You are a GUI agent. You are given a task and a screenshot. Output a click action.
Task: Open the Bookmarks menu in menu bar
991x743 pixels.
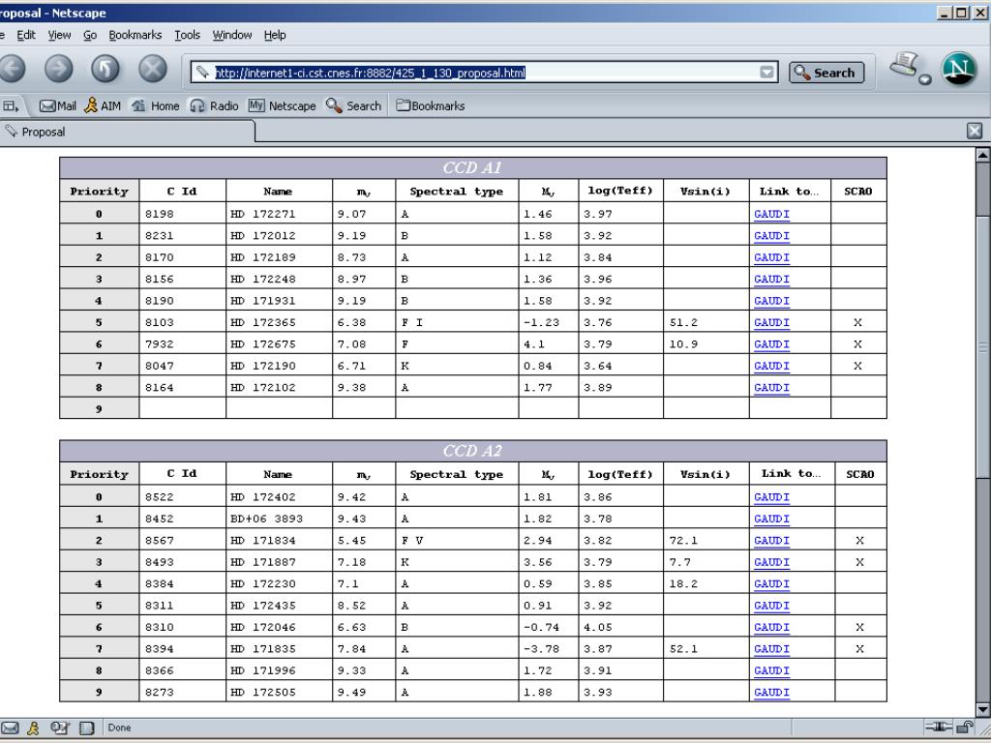[x=135, y=36]
